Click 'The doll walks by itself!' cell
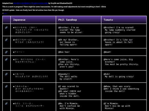 click(79, 76)
